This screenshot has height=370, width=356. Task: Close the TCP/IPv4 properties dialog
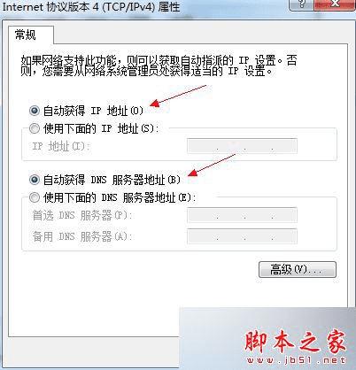(335, 4)
